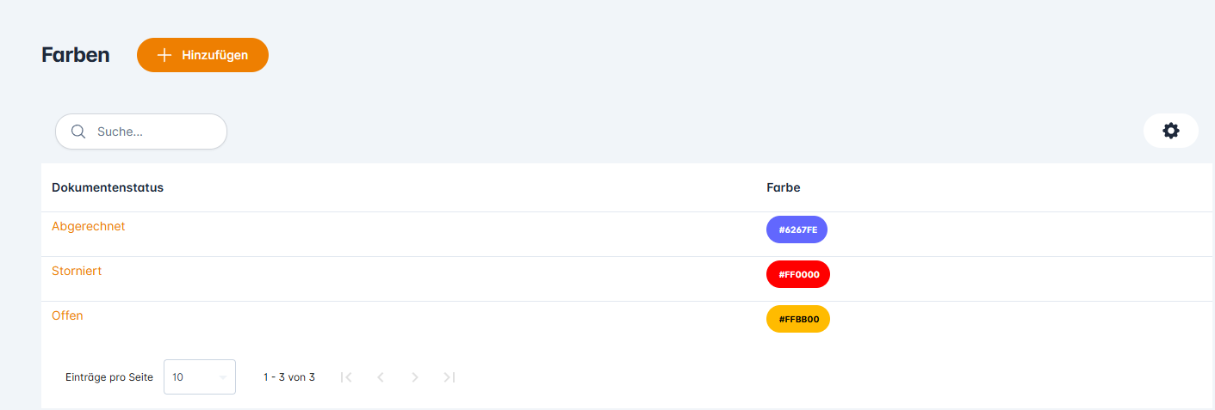Go to the next page arrow
The image size is (1215, 410).
click(x=415, y=377)
